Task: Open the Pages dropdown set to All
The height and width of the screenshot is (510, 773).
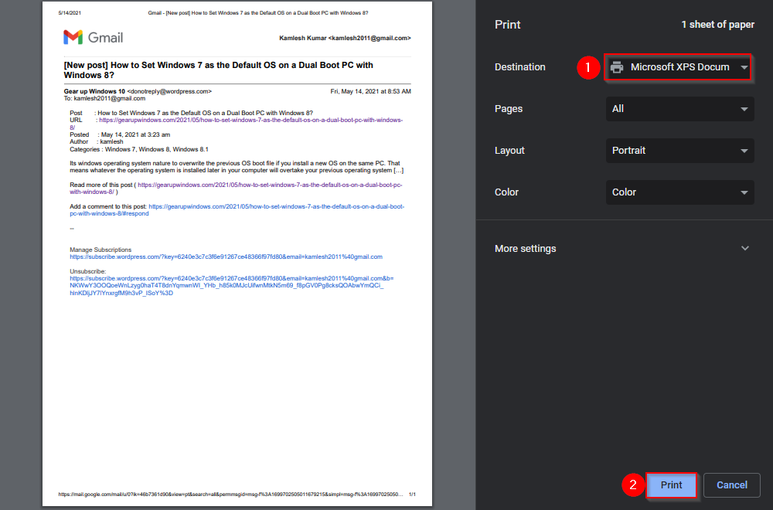Action: [679, 109]
